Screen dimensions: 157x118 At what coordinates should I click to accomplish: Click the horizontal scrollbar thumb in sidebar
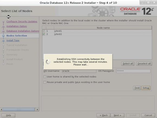[x=19, y=110]
